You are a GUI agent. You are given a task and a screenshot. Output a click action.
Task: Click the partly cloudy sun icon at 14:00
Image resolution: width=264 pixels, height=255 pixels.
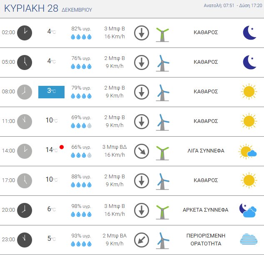[x=247, y=151]
